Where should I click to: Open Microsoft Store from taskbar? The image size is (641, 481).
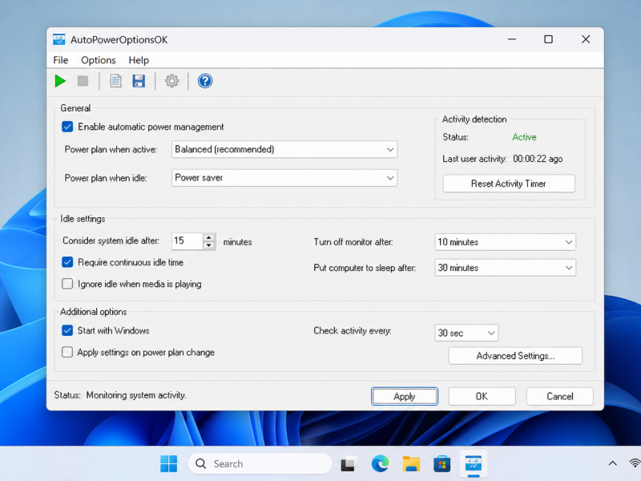point(442,464)
